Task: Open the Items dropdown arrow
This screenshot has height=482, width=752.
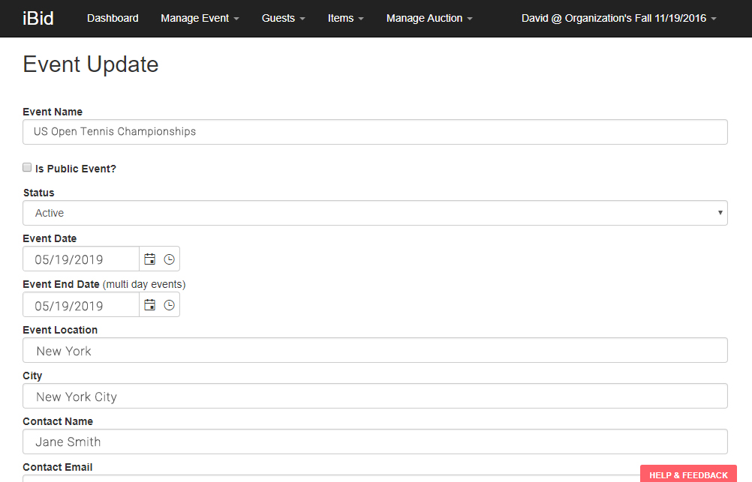Action: 361,18
